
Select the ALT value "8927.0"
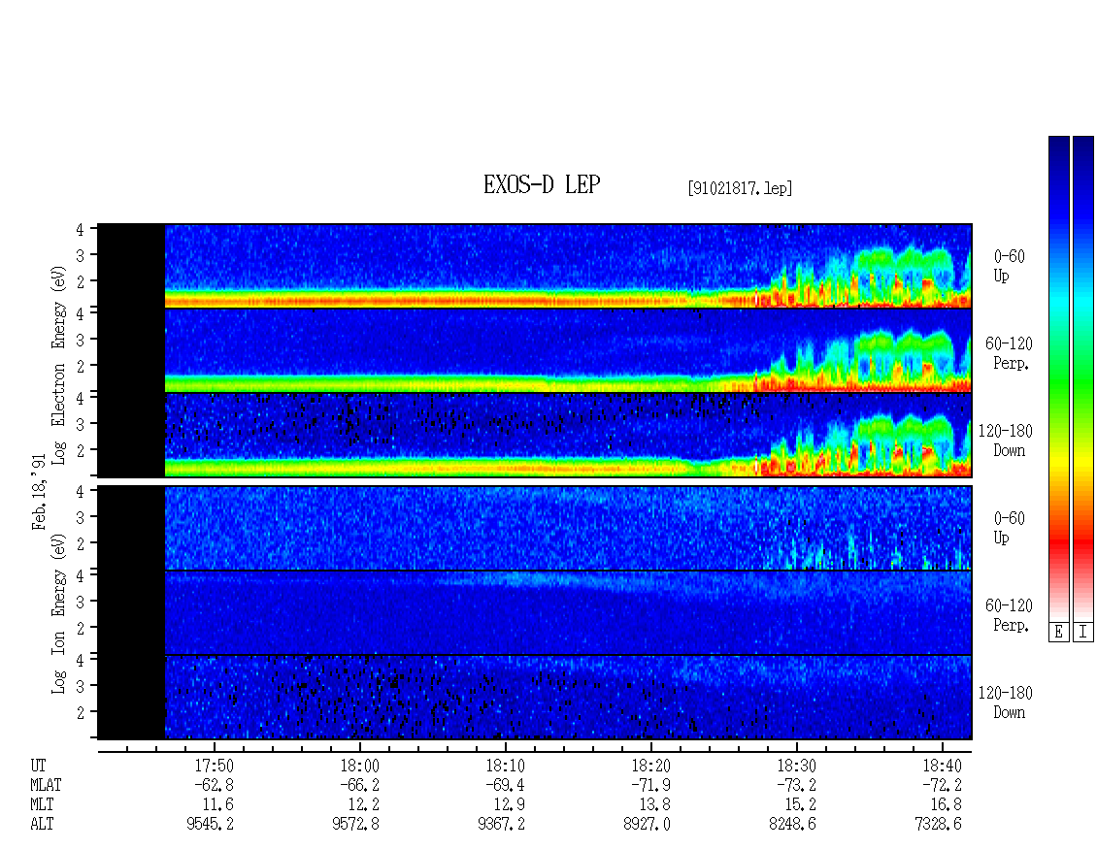click(648, 824)
